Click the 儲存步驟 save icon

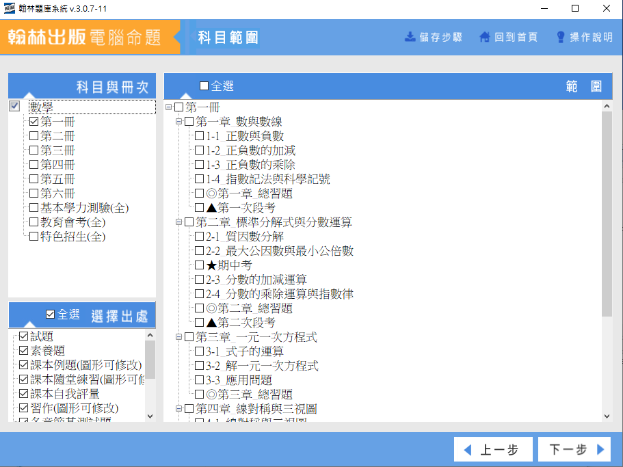(410, 37)
